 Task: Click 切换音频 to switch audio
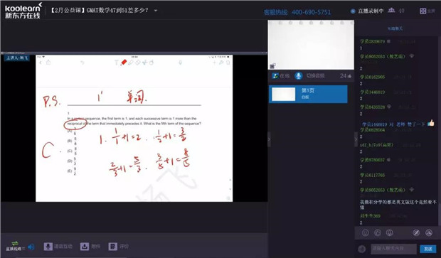point(315,75)
